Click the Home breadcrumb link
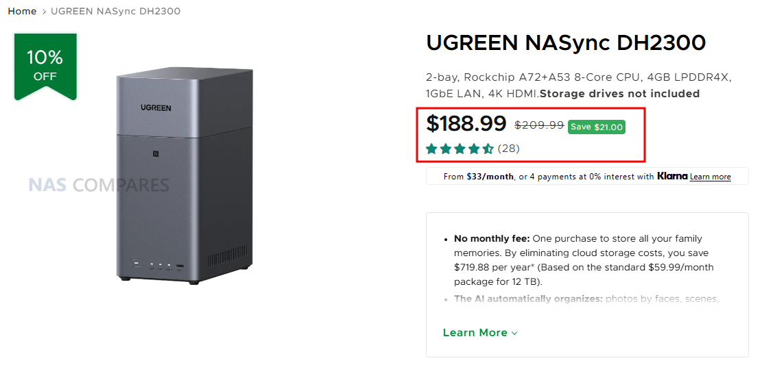The image size is (762, 367). tap(22, 12)
